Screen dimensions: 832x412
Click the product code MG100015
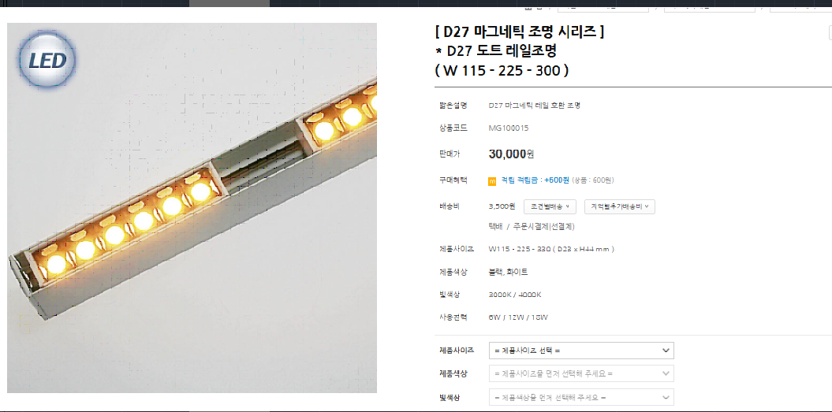509,128
